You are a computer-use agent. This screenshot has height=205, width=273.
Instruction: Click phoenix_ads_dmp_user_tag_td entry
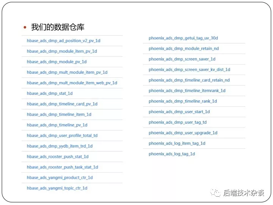click(177, 122)
